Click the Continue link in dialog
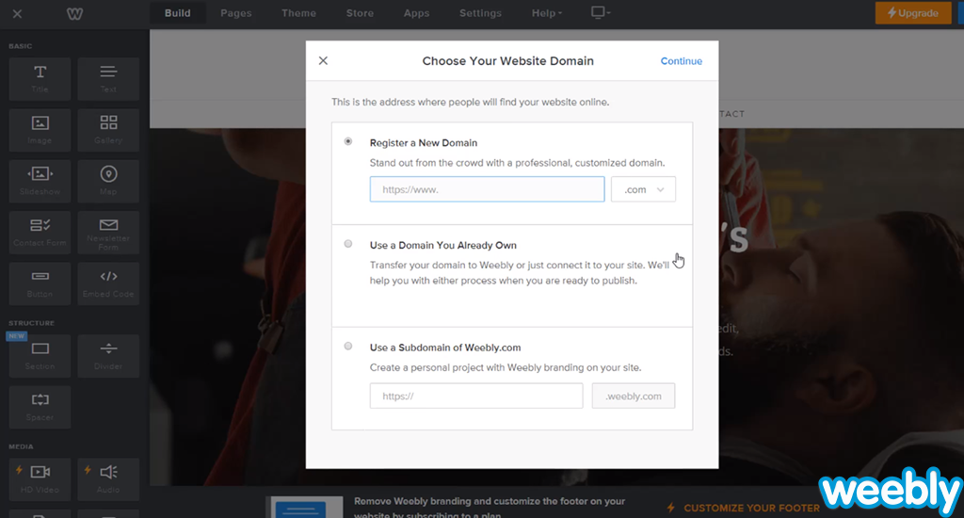Viewport: 964px width, 518px height. (x=681, y=61)
